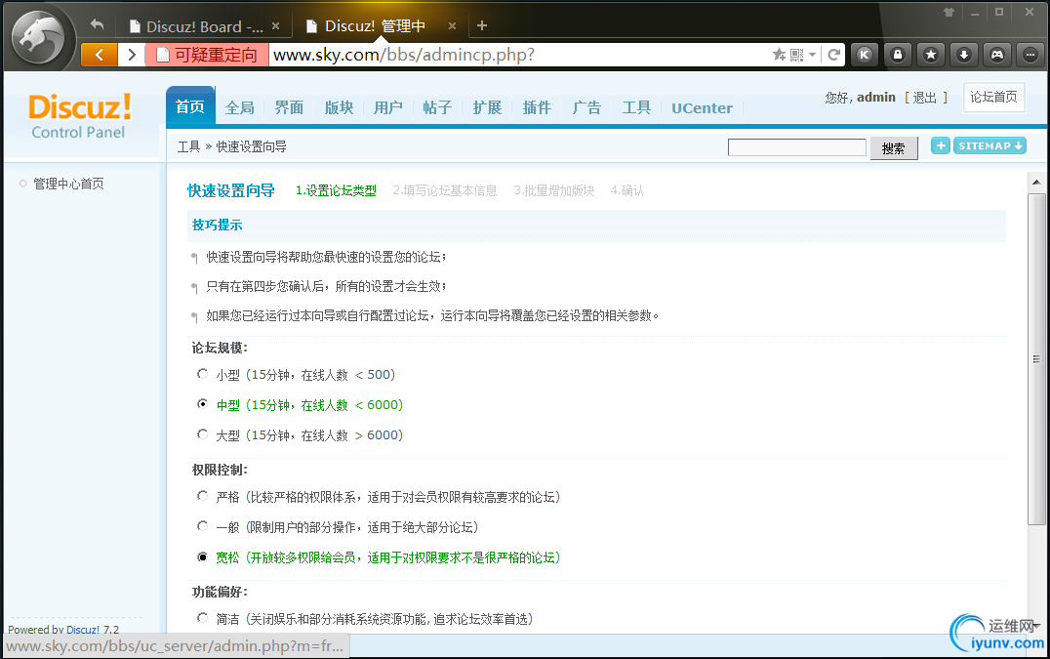Open the 用户 menu tab
1050x659 pixels.
pyautogui.click(x=388, y=107)
